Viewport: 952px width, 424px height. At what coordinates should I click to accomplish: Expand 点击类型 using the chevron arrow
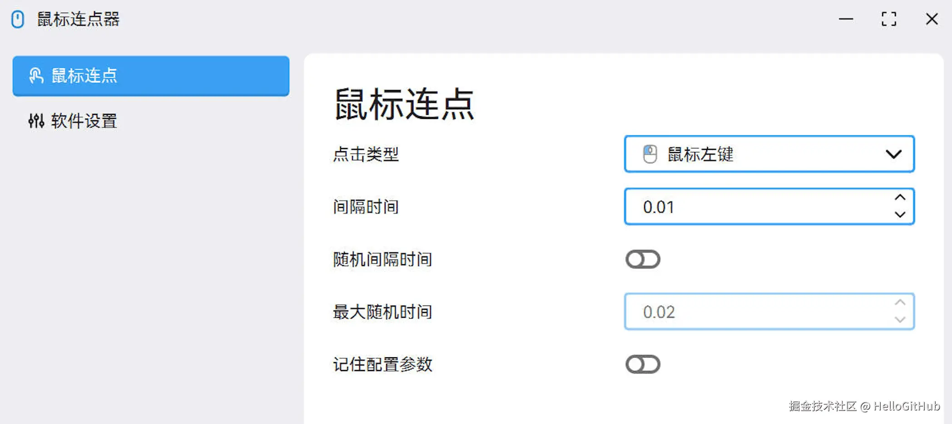tap(893, 154)
